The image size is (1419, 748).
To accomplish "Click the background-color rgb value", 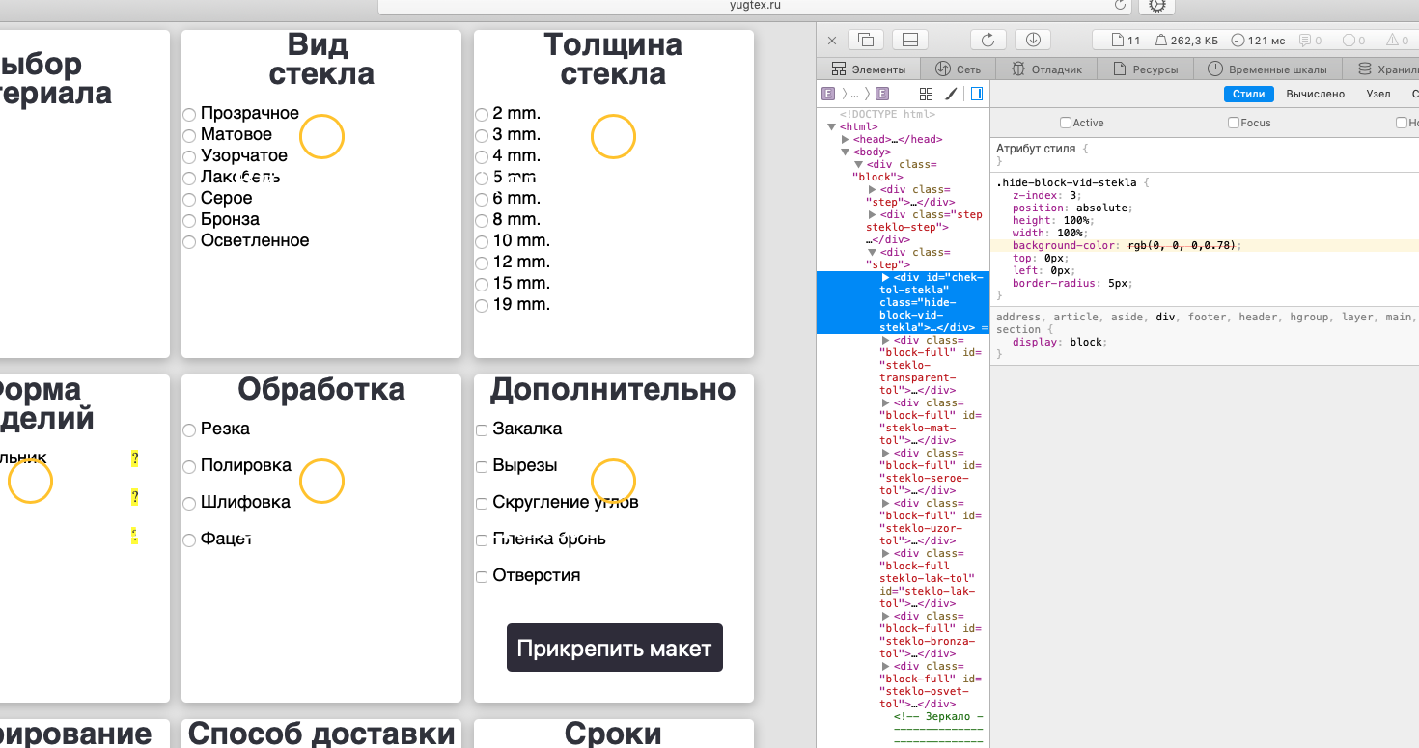I will coord(1183,245).
